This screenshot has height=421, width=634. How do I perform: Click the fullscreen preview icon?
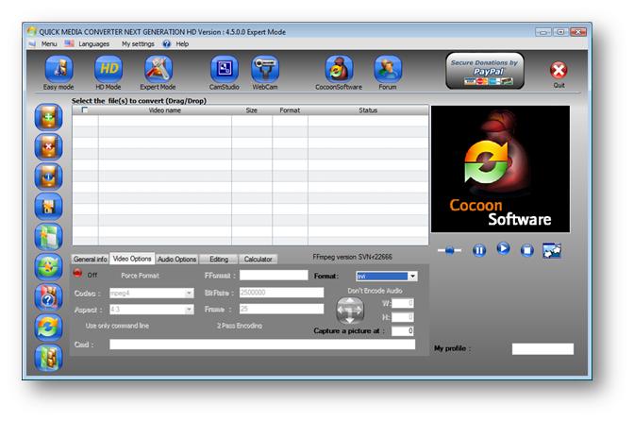click(552, 250)
